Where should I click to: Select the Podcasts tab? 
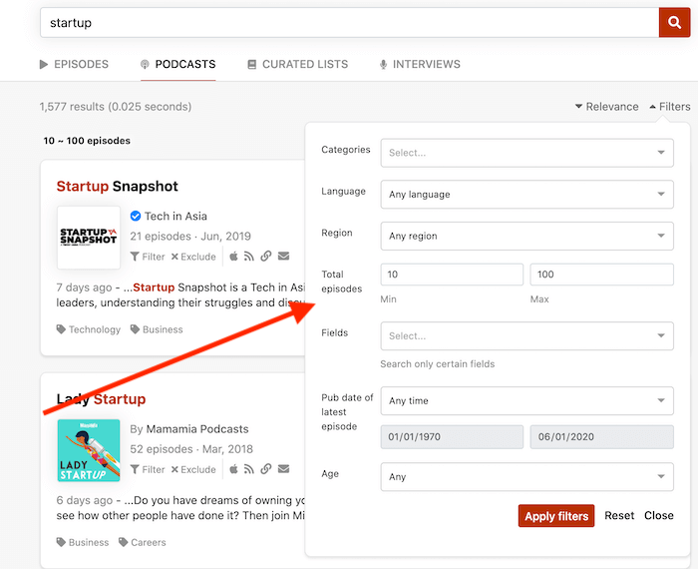[178, 64]
